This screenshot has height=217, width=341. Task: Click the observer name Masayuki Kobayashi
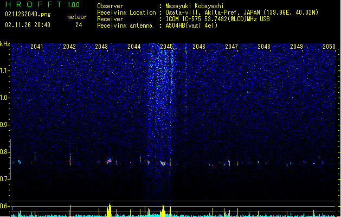click(x=195, y=6)
